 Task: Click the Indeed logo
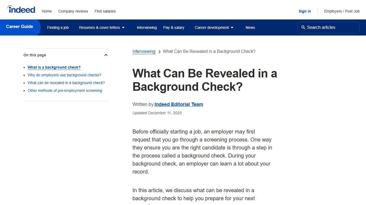[21, 9]
